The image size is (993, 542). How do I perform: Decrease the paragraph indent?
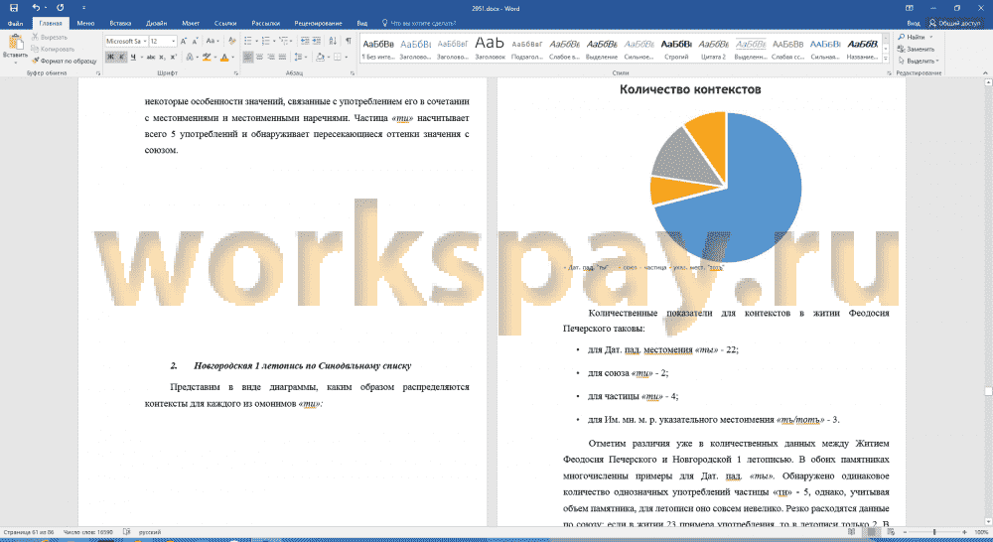click(305, 41)
